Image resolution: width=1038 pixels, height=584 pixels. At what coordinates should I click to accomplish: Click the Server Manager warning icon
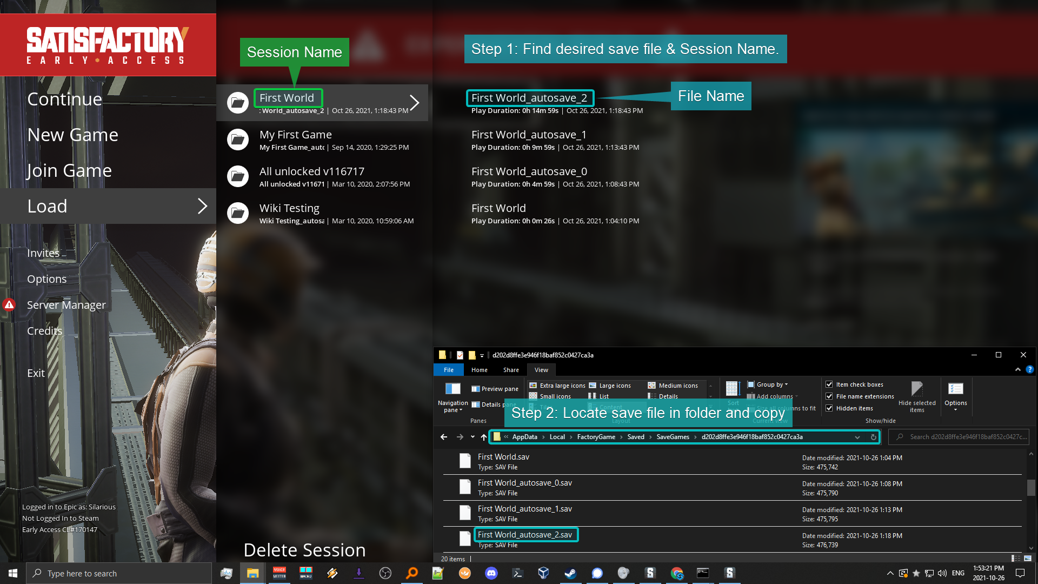(9, 305)
